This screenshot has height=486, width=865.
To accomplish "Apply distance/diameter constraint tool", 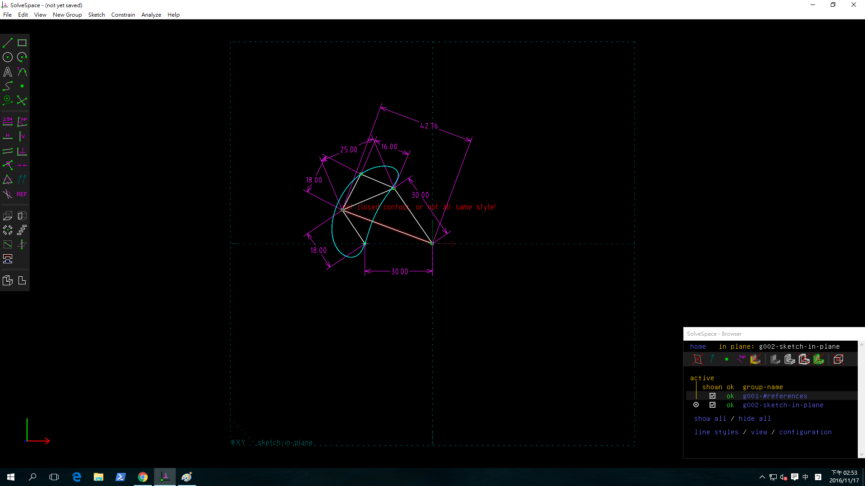I will click(8, 121).
